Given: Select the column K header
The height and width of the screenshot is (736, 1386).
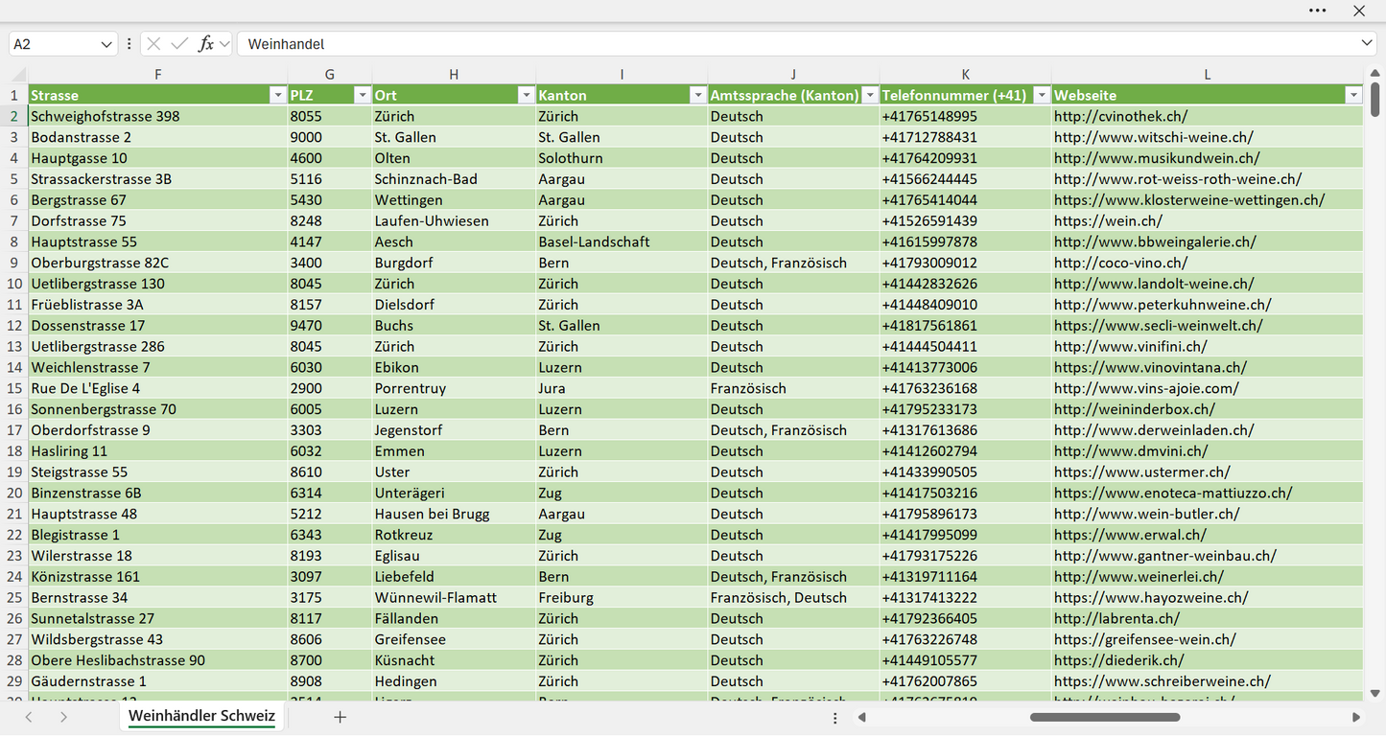Looking at the screenshot, I should pyautogui.click(x=965, y=75).
